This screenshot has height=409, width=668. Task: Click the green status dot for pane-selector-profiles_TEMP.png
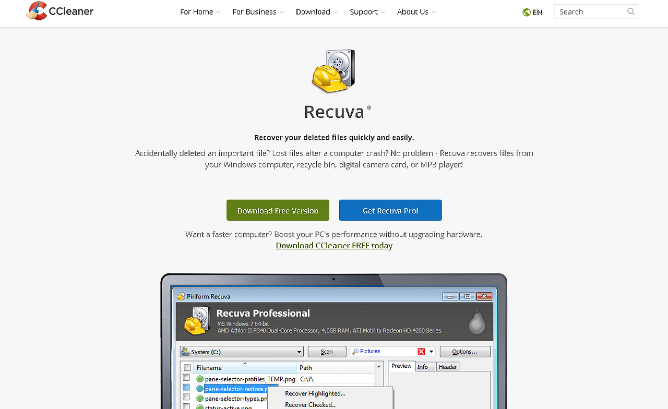pyautogui.click(x=200, y=379)
